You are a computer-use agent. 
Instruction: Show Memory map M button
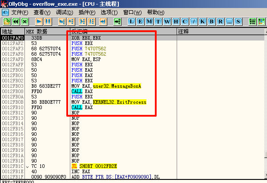(x=150, y=22)
